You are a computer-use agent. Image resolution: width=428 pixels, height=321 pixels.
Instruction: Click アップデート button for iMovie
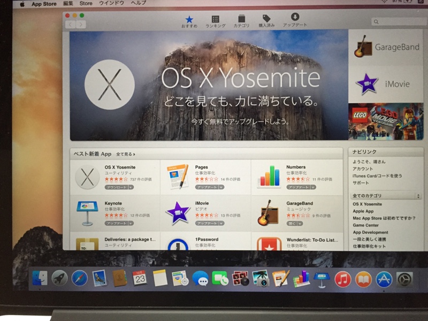[207, 223]
